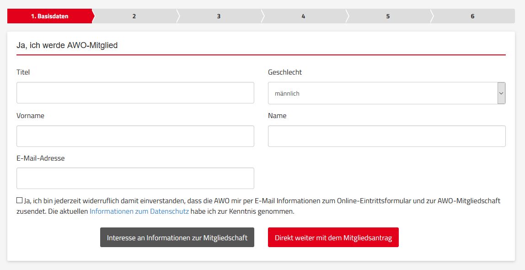Click into the Titel text field
This screenshot has width=525, height=270.
(x=135, y=93)
